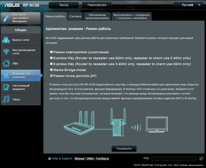Open the ЛВС menu item
Viewport: 206px width, 168px height.
coord(21,63)
